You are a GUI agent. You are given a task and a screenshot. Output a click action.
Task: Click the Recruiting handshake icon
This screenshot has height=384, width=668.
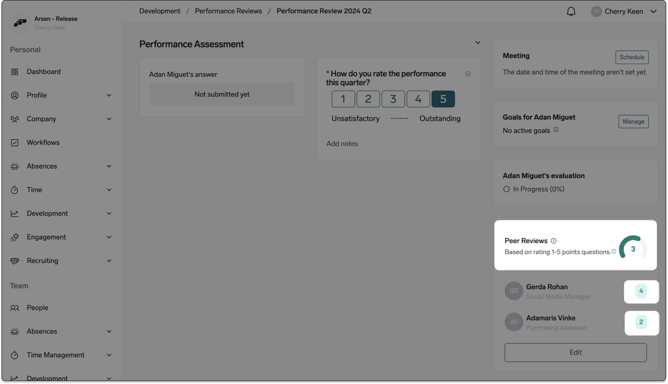point(14,261)
